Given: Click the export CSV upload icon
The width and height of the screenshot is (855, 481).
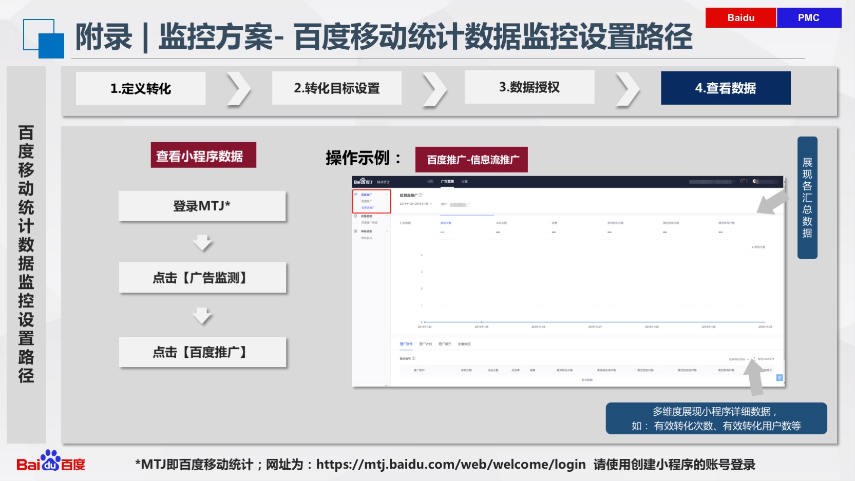Looking at the screenshot, I should pyautogui.click(x=754, y=359).
